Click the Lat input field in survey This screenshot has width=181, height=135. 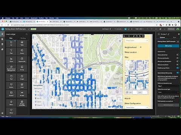(x=135, y=92)
